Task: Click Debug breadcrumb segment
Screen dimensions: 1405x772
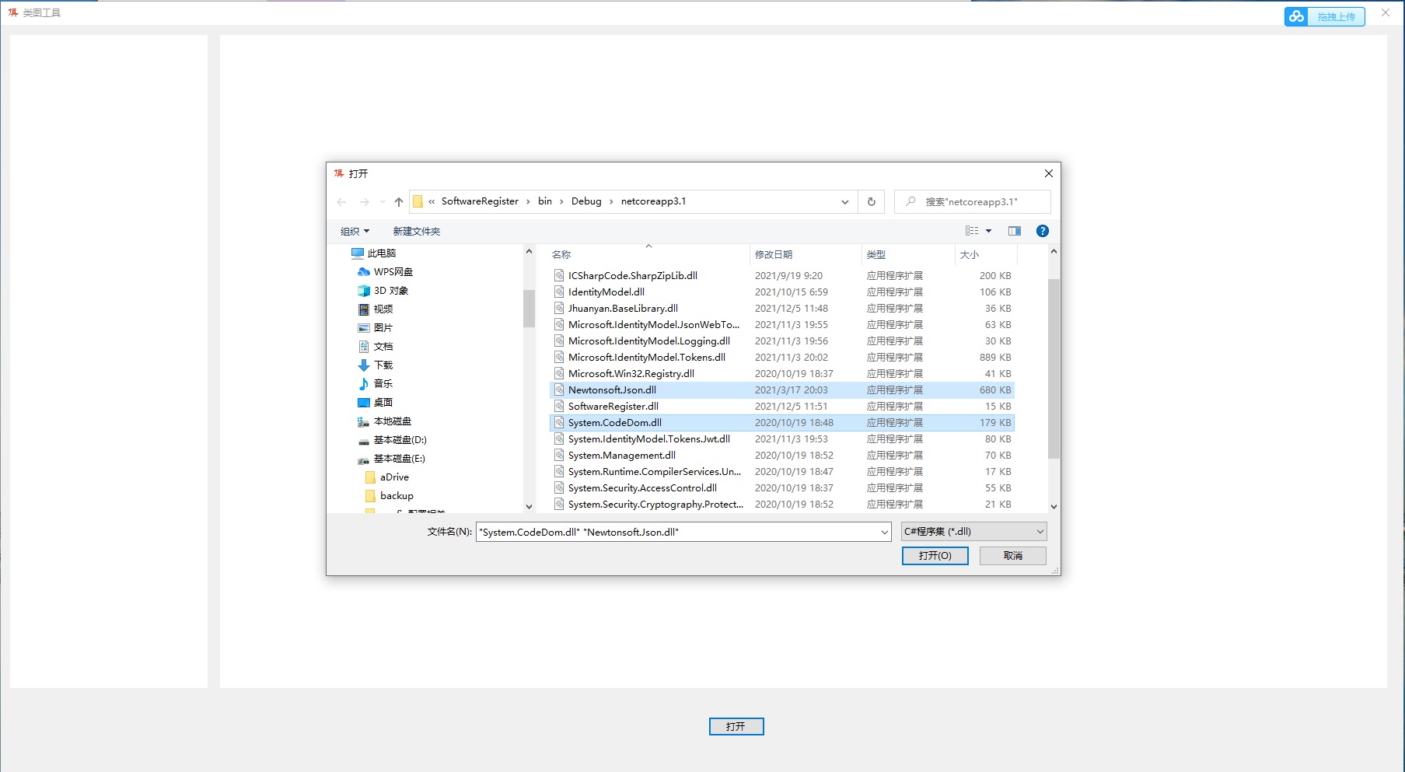Action: pos(586,201)
